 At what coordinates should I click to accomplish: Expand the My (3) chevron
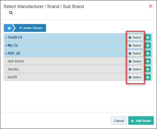(x=6, y=45)
